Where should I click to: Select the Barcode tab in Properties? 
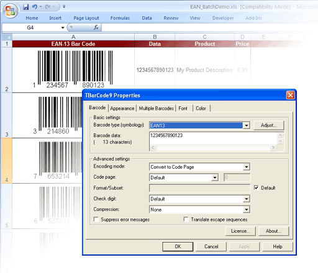tap(97, 107)
